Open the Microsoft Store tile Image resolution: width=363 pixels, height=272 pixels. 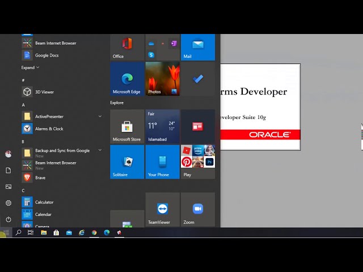coord(127,126)
